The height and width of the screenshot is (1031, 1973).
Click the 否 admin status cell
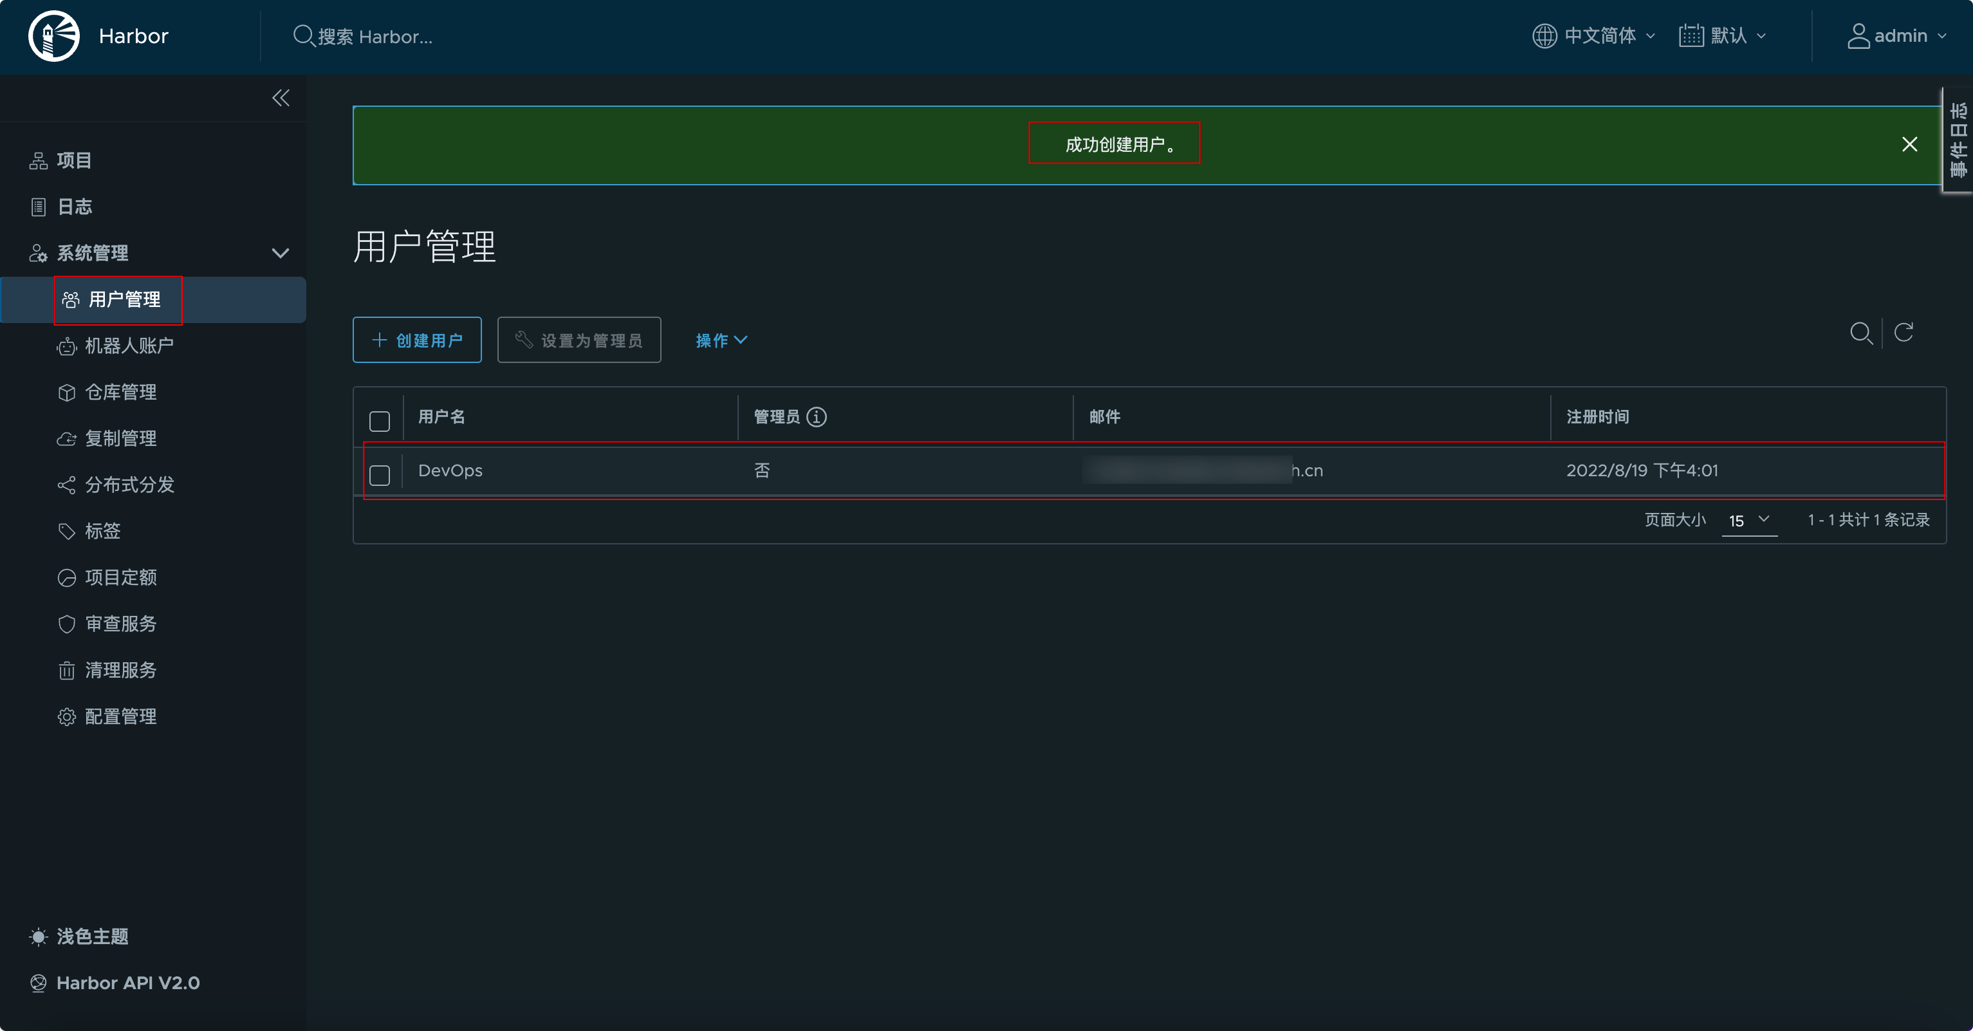point(762,470)
